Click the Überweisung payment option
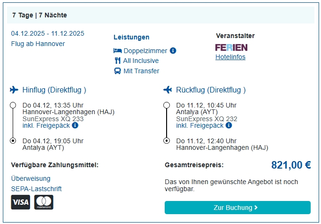The width and height of the screenshot is (321, 224). pos(31,178)
